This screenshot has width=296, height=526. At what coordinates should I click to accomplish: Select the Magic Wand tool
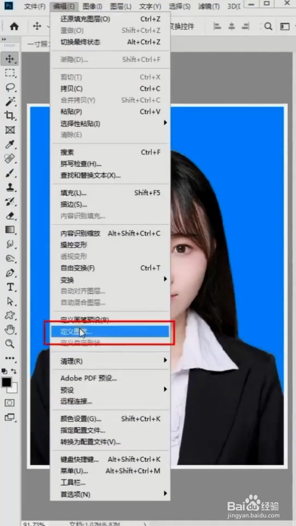(x=10, y=102)
